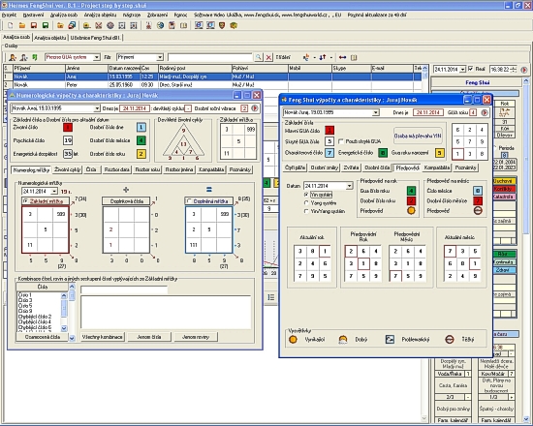The width and height of the screenshot is (533, 426).
Task: Click the red-blue horizontal double-arrow icon
Action: point(343,57)
